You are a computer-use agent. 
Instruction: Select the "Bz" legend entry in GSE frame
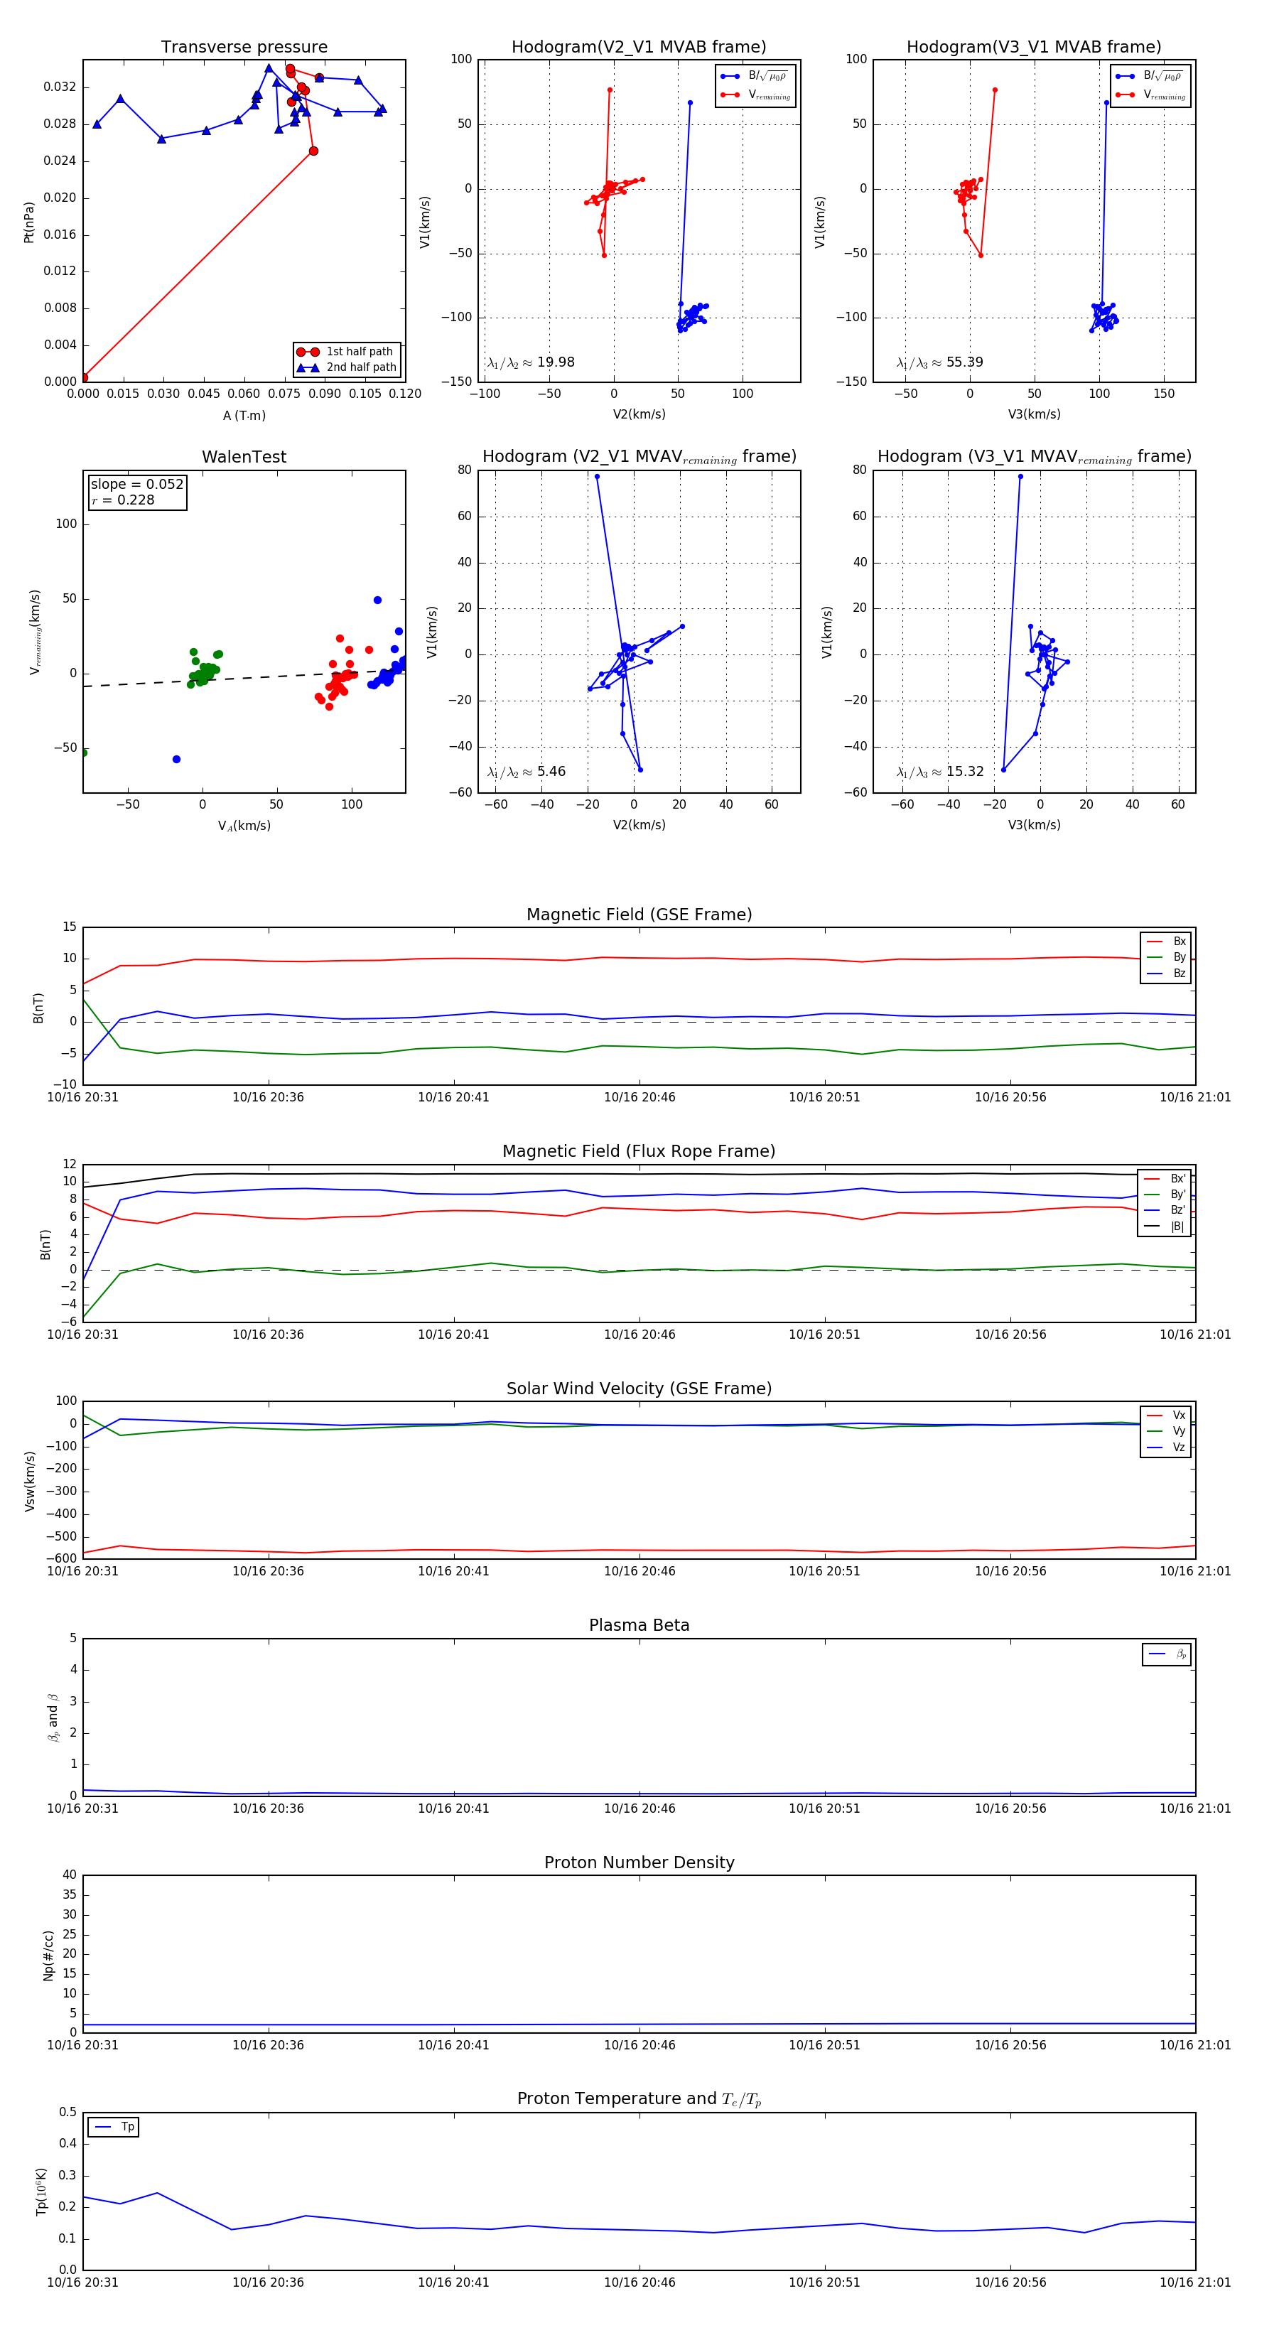coord(1166,974)
